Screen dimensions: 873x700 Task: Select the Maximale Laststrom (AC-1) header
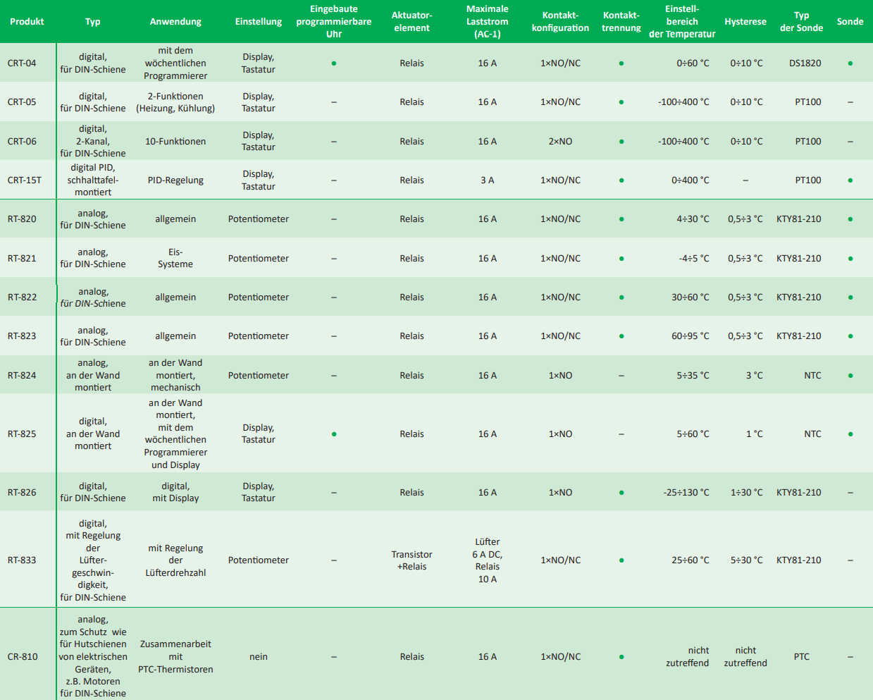point(488,22)
